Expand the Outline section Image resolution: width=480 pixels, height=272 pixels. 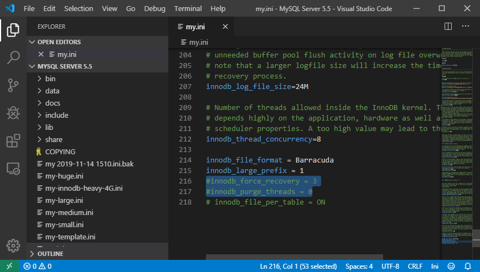(x=32, y=254)
